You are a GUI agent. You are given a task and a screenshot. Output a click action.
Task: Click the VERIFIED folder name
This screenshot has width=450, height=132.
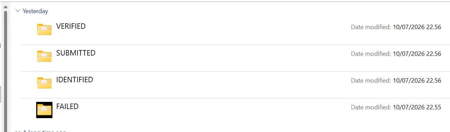[71, 26]
